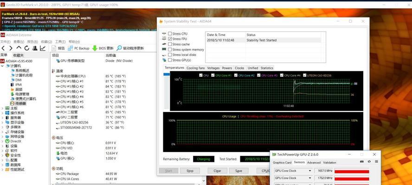Uncheck the Stress FPU checkbox
Image resolution: width=412 pixels, height=185 pixels.
[170, 39]
